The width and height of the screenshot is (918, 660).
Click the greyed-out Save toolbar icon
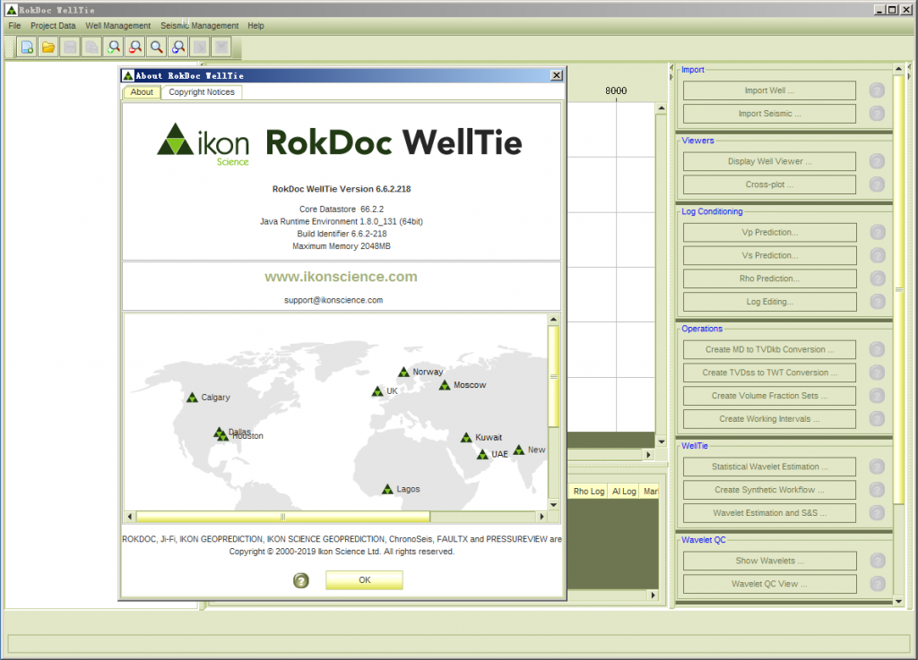[70, 47]
